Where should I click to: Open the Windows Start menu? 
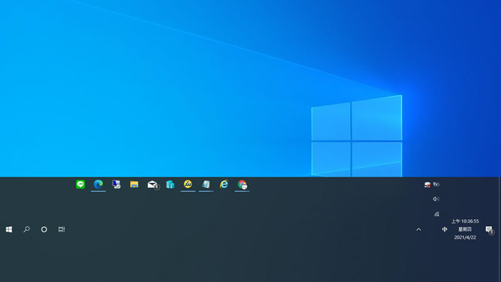coord(9,229)
